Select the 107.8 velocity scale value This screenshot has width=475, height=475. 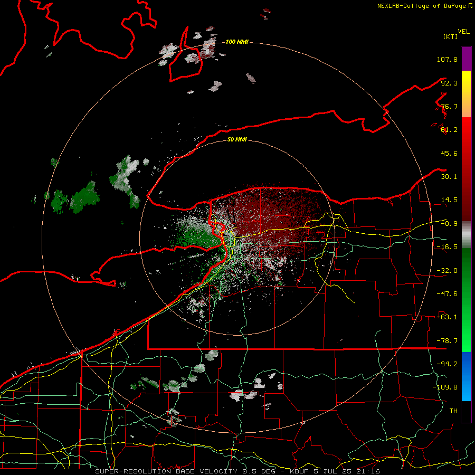coord(447,59)
